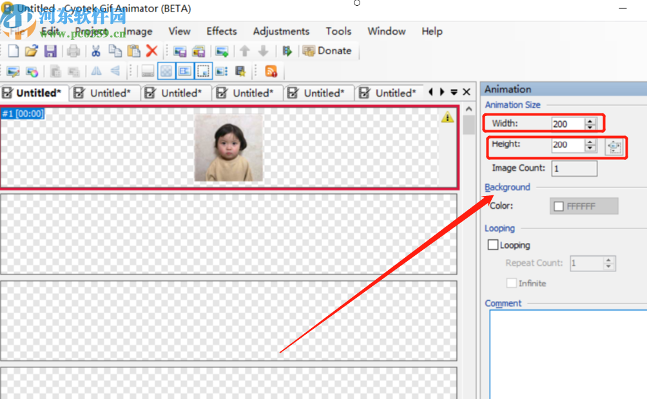Close the current document tab with X
Screen dimensions: 647x399
click(x=467, y=92)
